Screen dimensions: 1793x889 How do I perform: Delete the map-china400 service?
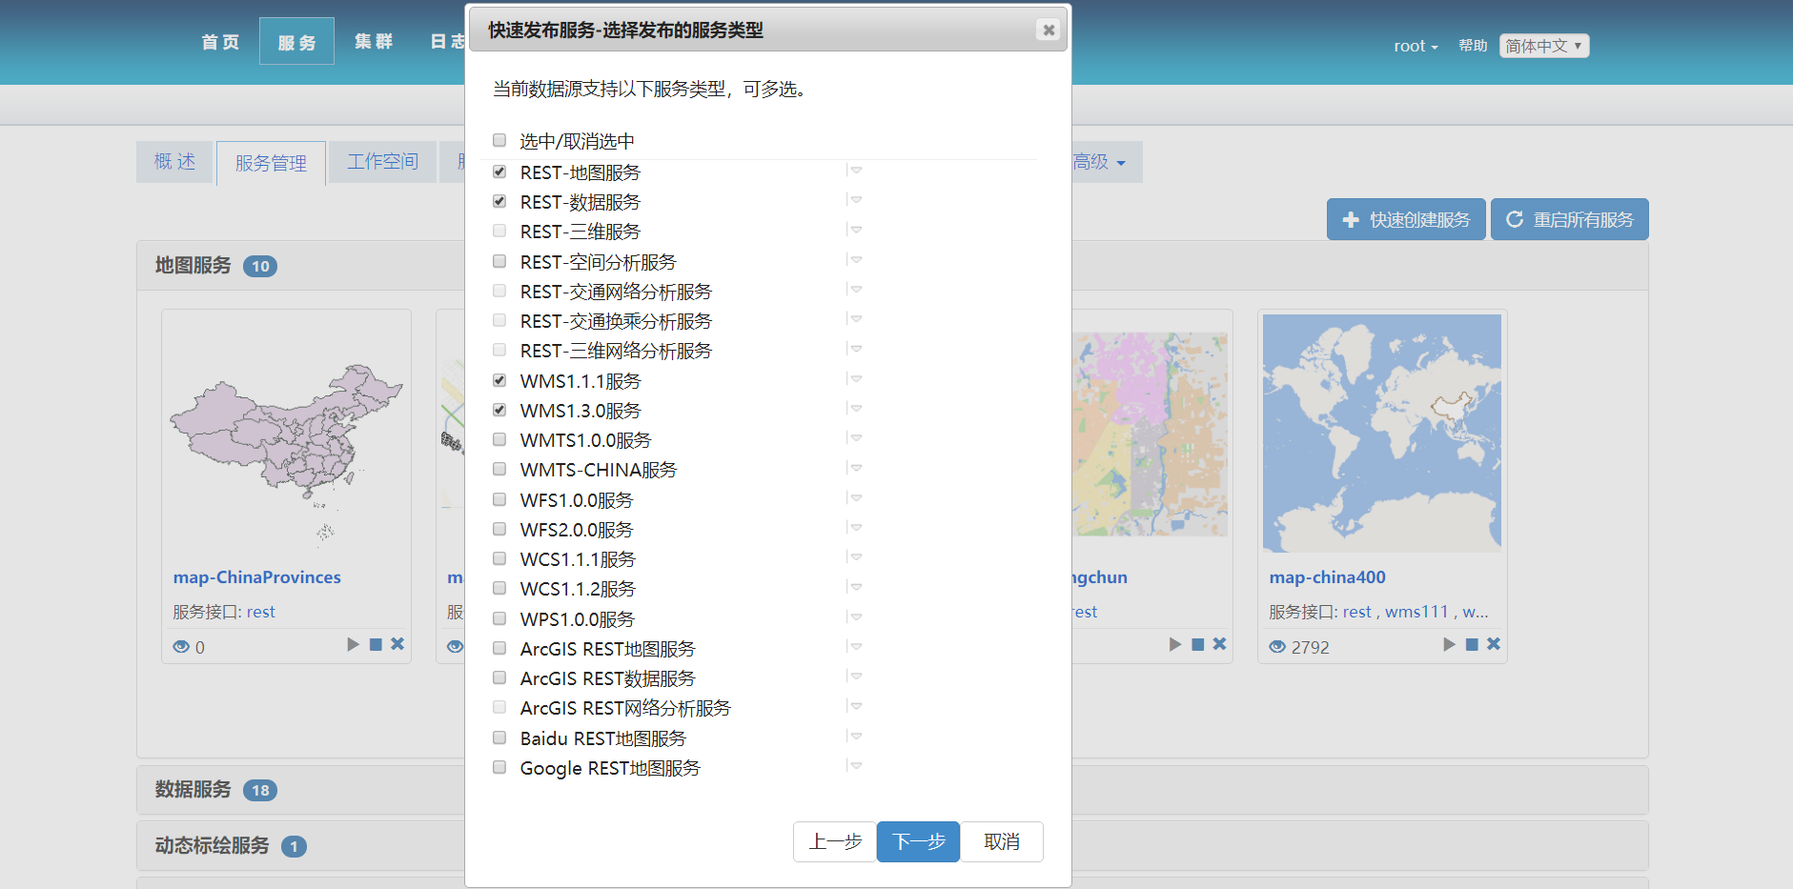(1493, 643)
